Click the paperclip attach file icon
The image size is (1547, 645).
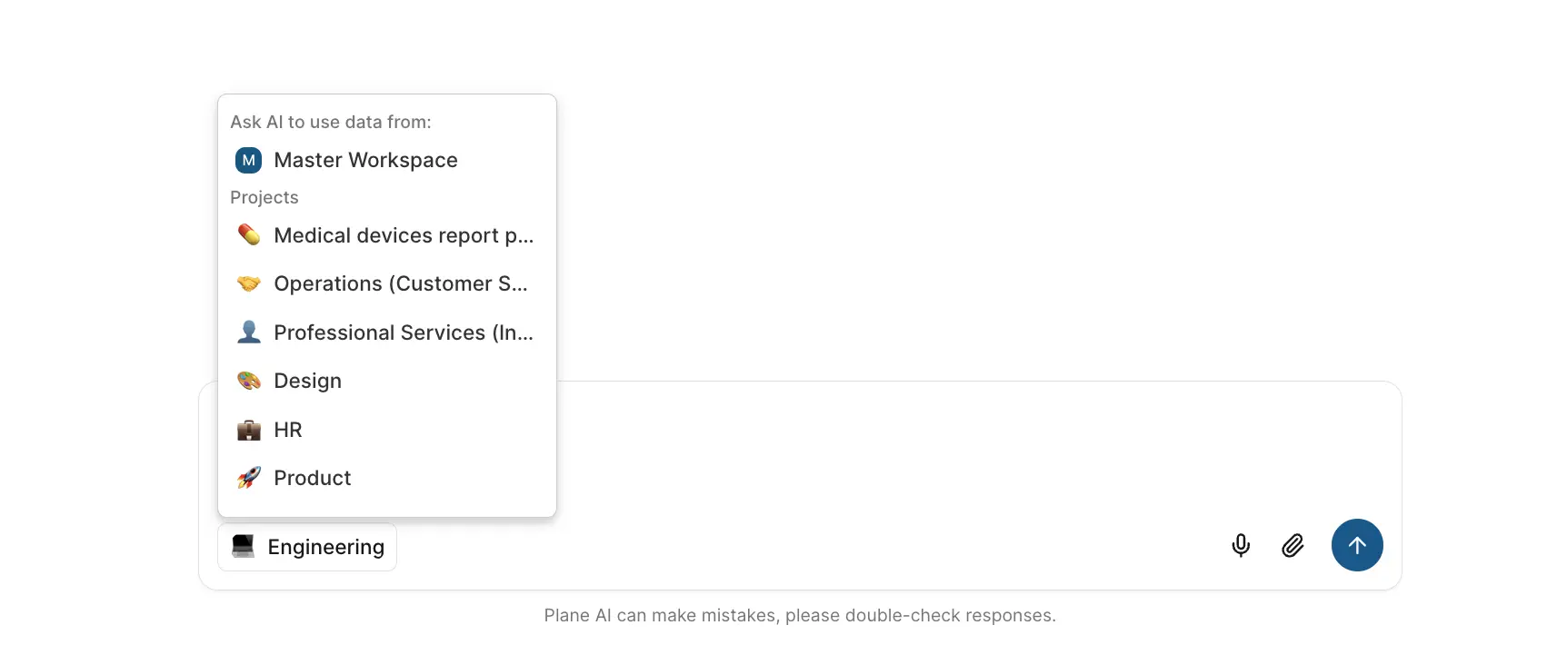[x=1292, y=545]
